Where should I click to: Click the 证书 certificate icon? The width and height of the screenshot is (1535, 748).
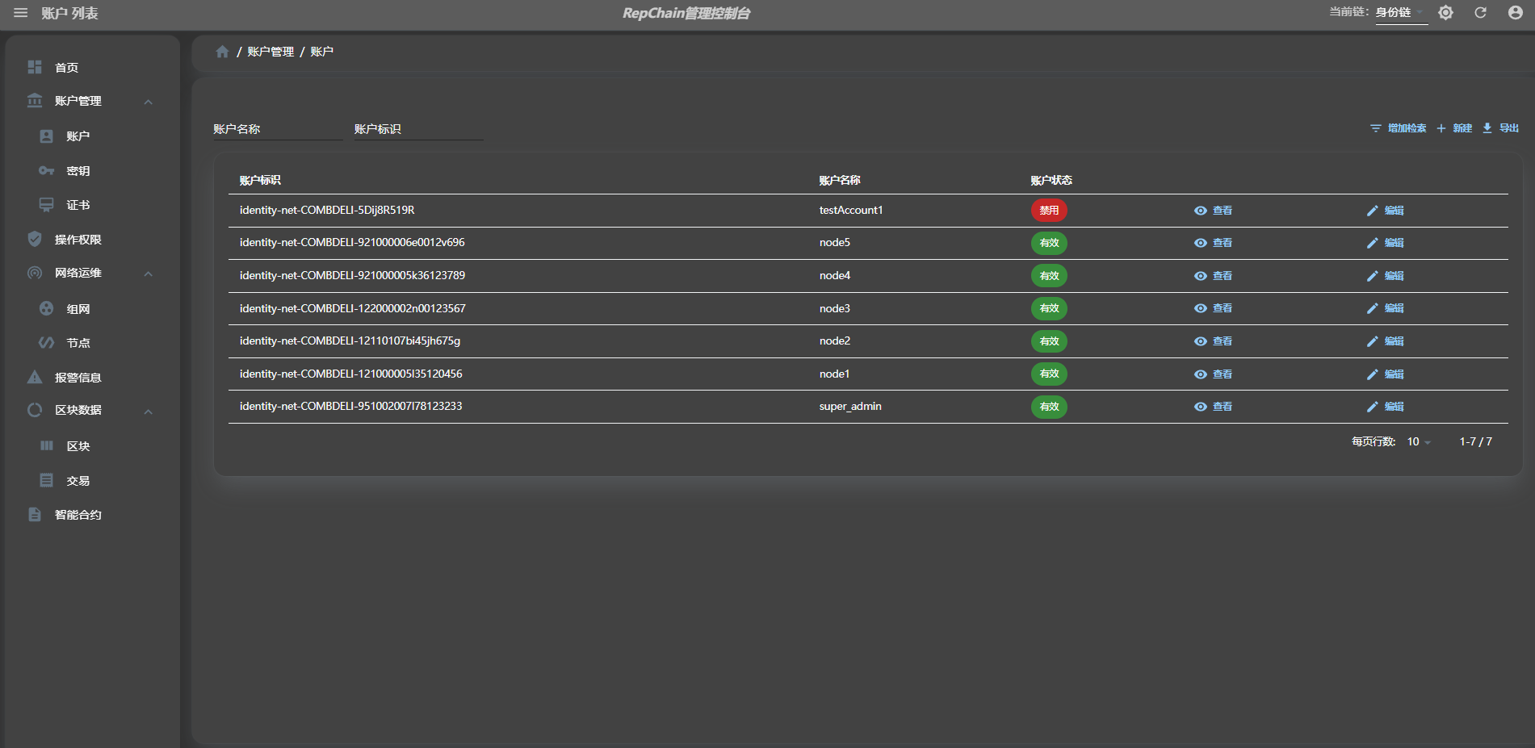47,205
